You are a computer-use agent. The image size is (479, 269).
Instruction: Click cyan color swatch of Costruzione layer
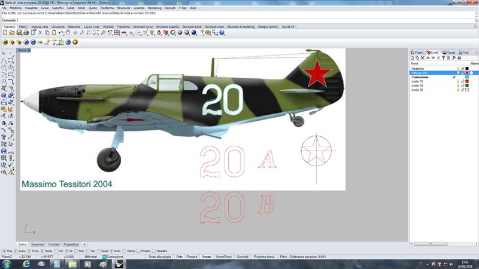pos(467,77)
